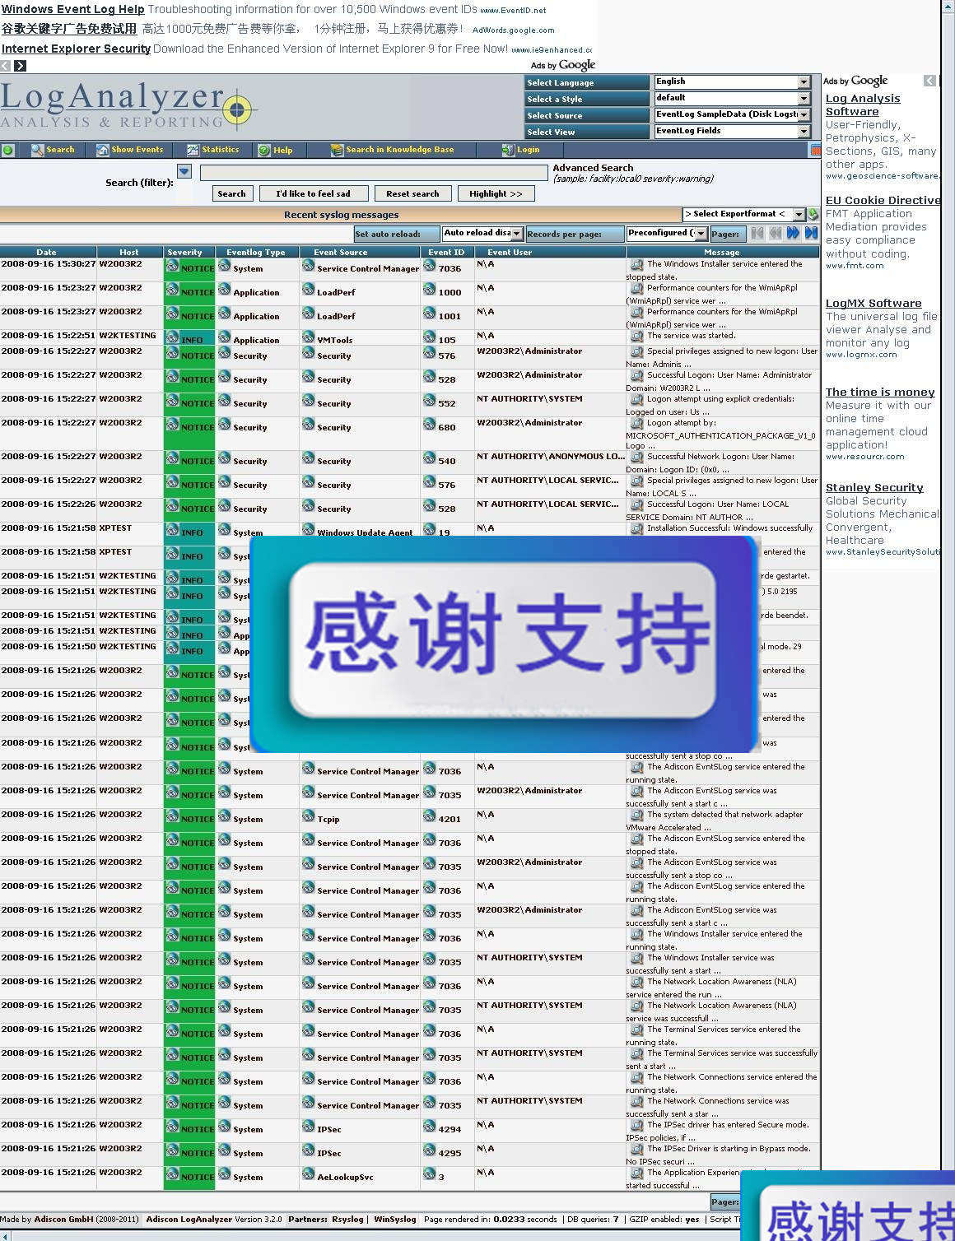Click the Adiscon GmbH footer link
The height and width of the screenshot is (1241, 955).
(x=64, y=1219)
